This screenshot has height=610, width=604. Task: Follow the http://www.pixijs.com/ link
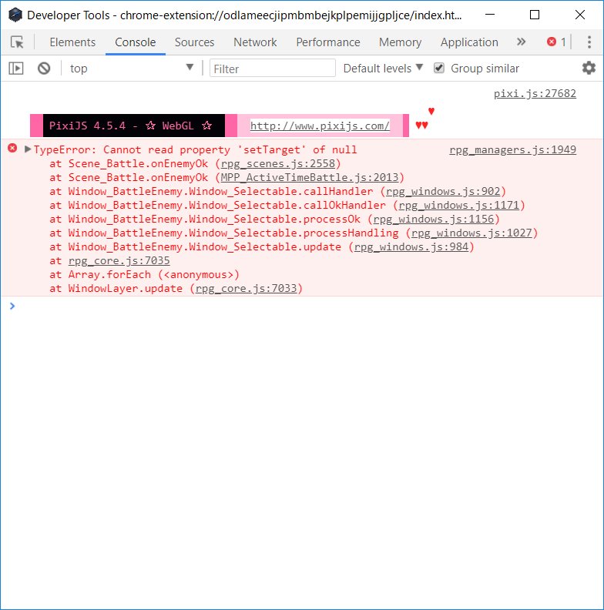click(x=320, y=126)
